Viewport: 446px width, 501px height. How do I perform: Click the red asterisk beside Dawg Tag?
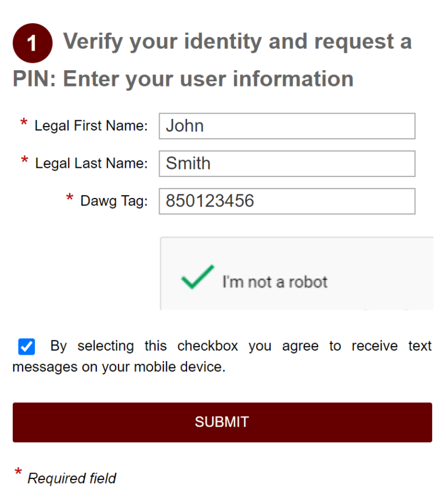71,197
